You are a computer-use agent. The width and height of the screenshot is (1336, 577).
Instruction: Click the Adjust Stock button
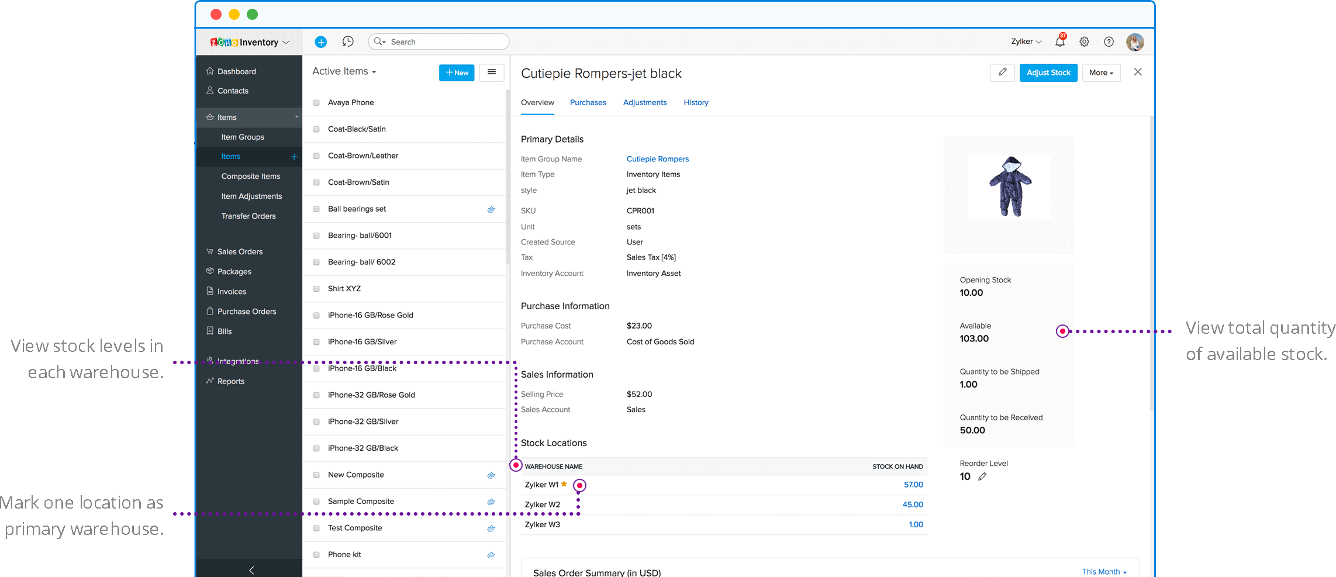[1048, 72]
